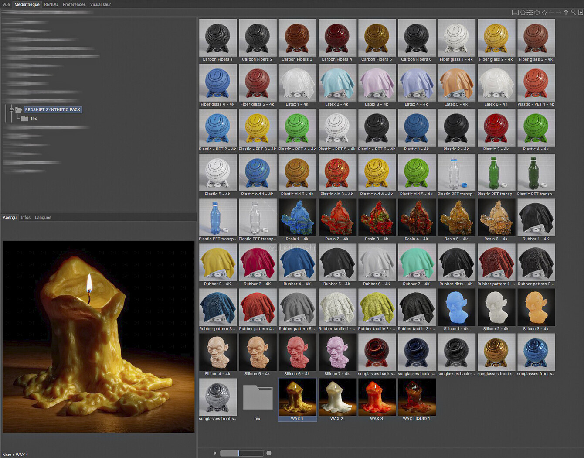
Task: Select the Resin 1 - 4k material
Action: tap(297, 220)
